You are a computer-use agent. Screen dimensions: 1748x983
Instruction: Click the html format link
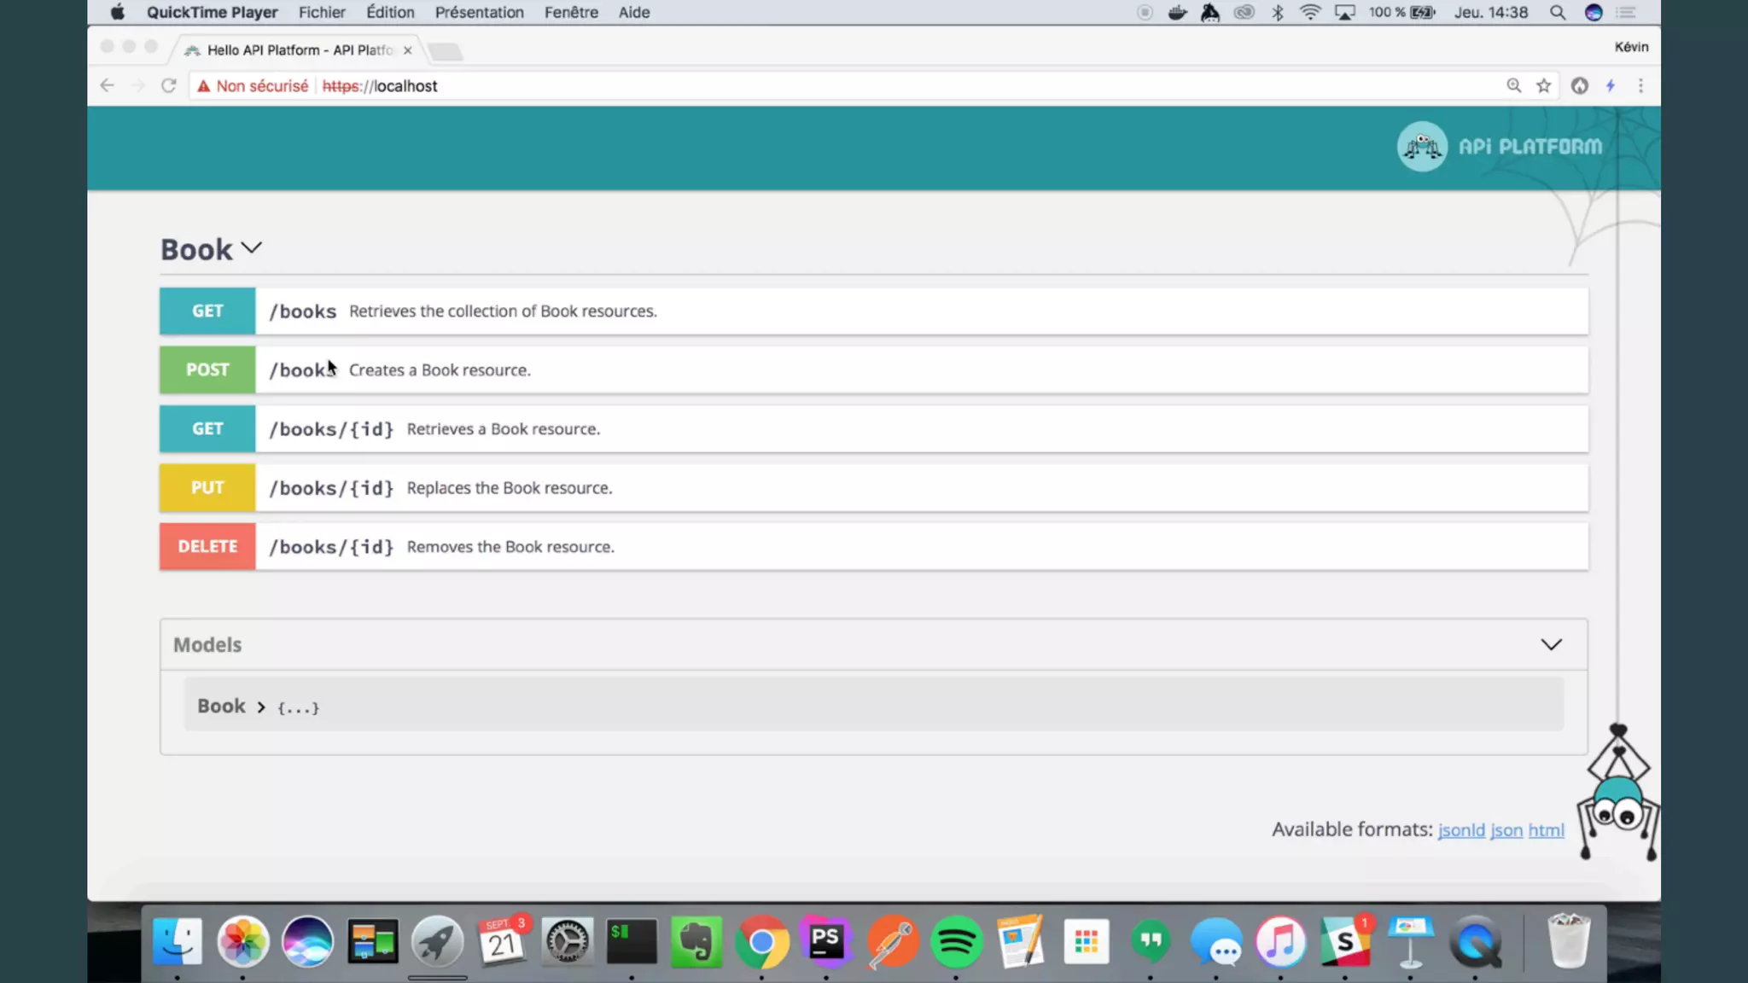tap(1546, 830)
